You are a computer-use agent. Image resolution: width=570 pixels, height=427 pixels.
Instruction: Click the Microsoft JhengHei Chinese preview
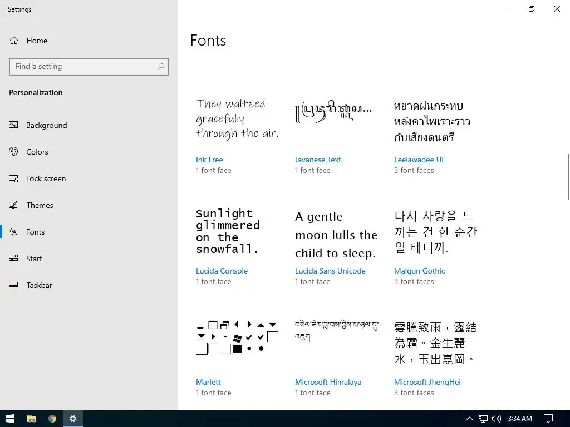(435, 343)
